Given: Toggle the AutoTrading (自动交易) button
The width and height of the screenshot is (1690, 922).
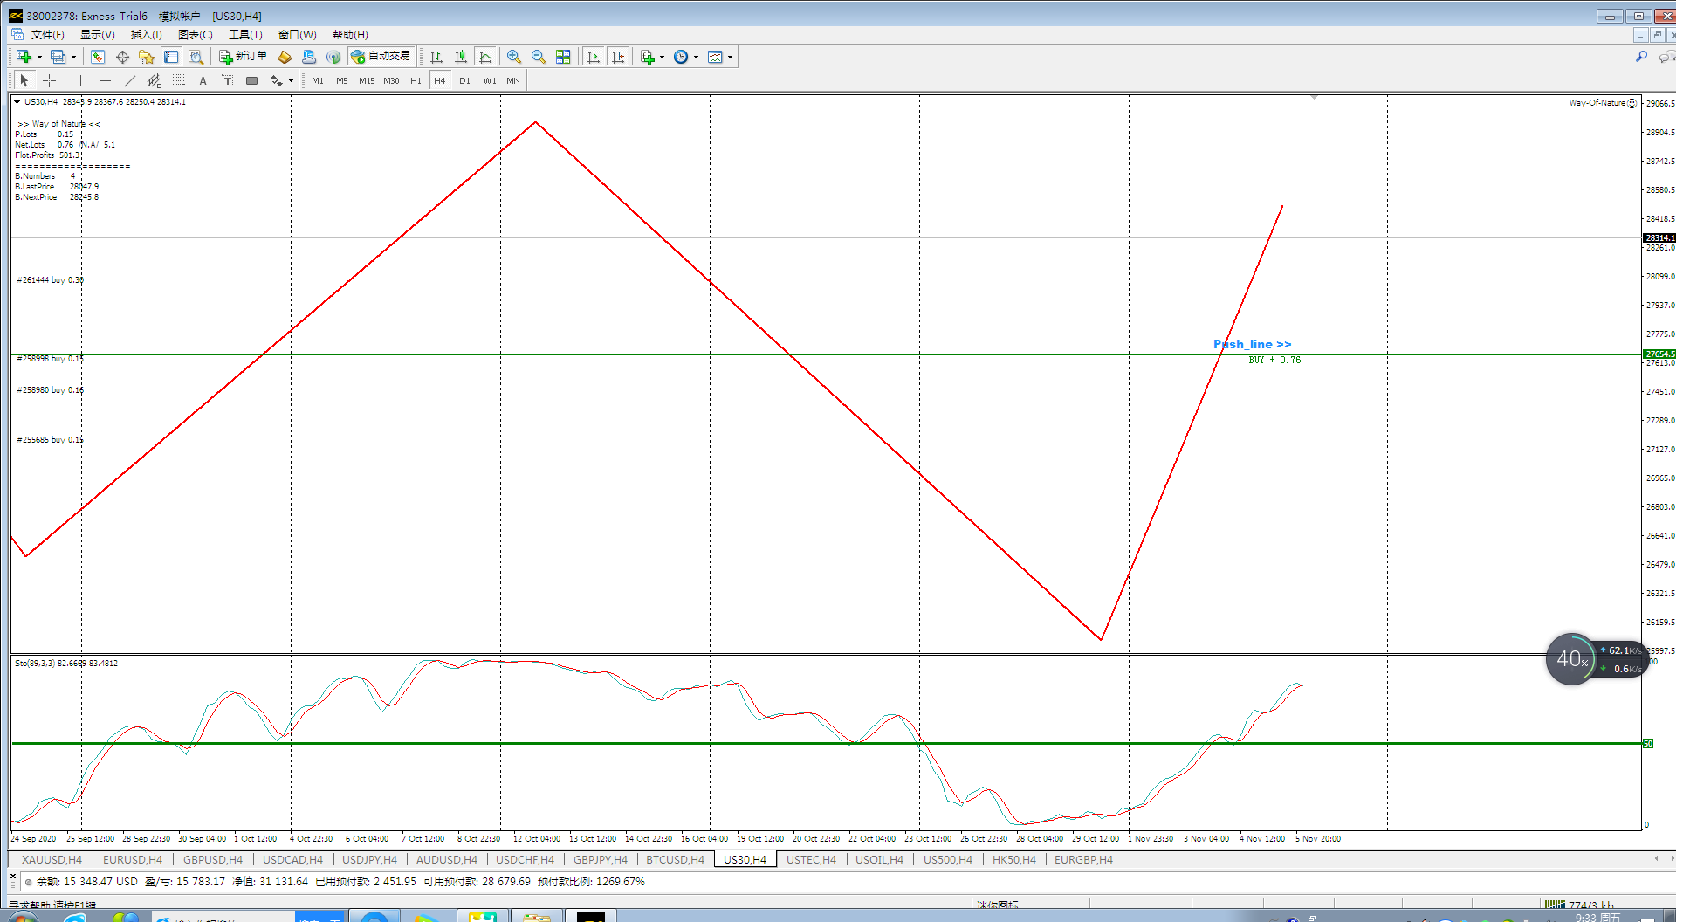Looking at the screenshot, I should pos(381,57).
